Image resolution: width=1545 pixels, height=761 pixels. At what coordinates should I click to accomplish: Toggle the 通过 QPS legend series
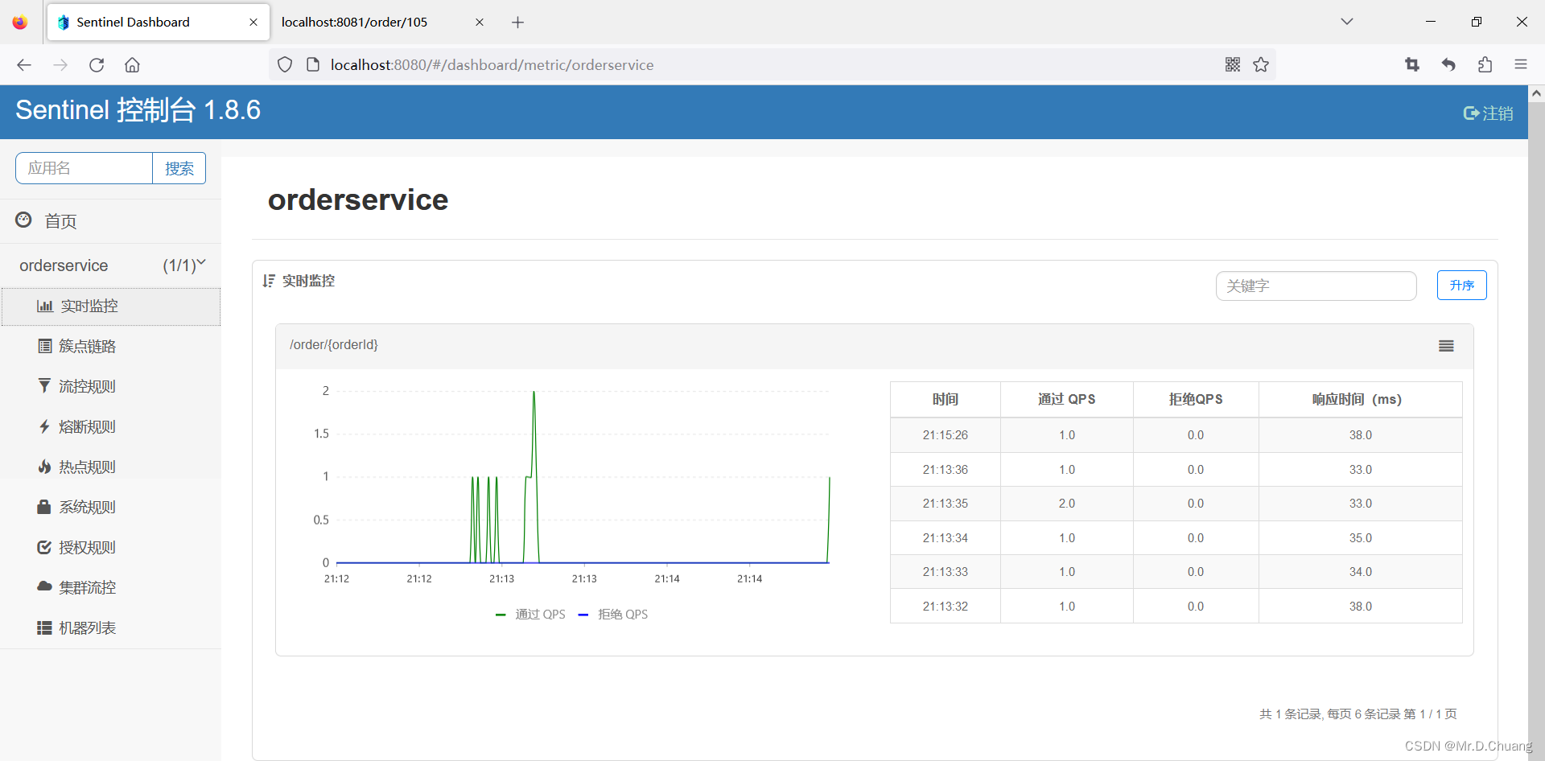[530, 615]
